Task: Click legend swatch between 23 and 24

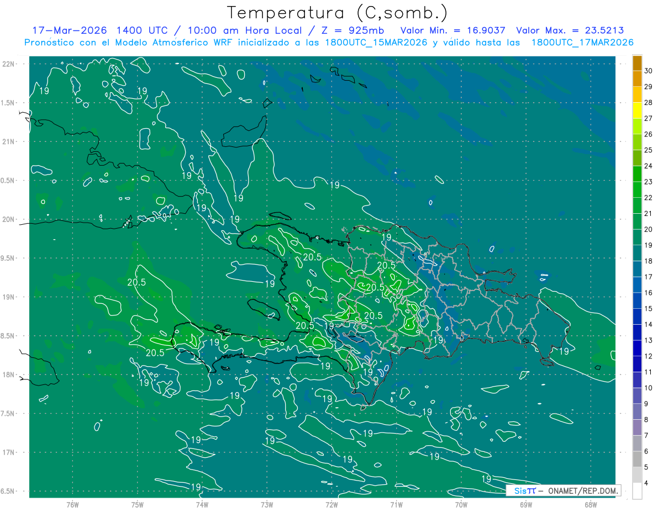Action: point(637,174)
